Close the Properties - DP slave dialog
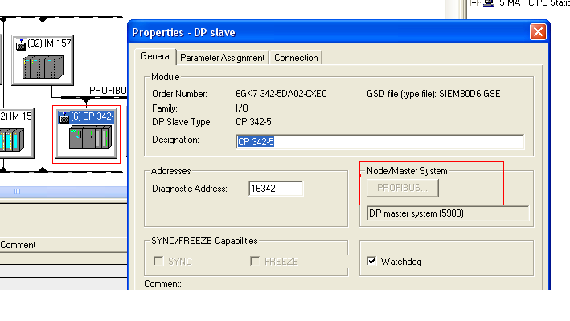 pos(538,32)
